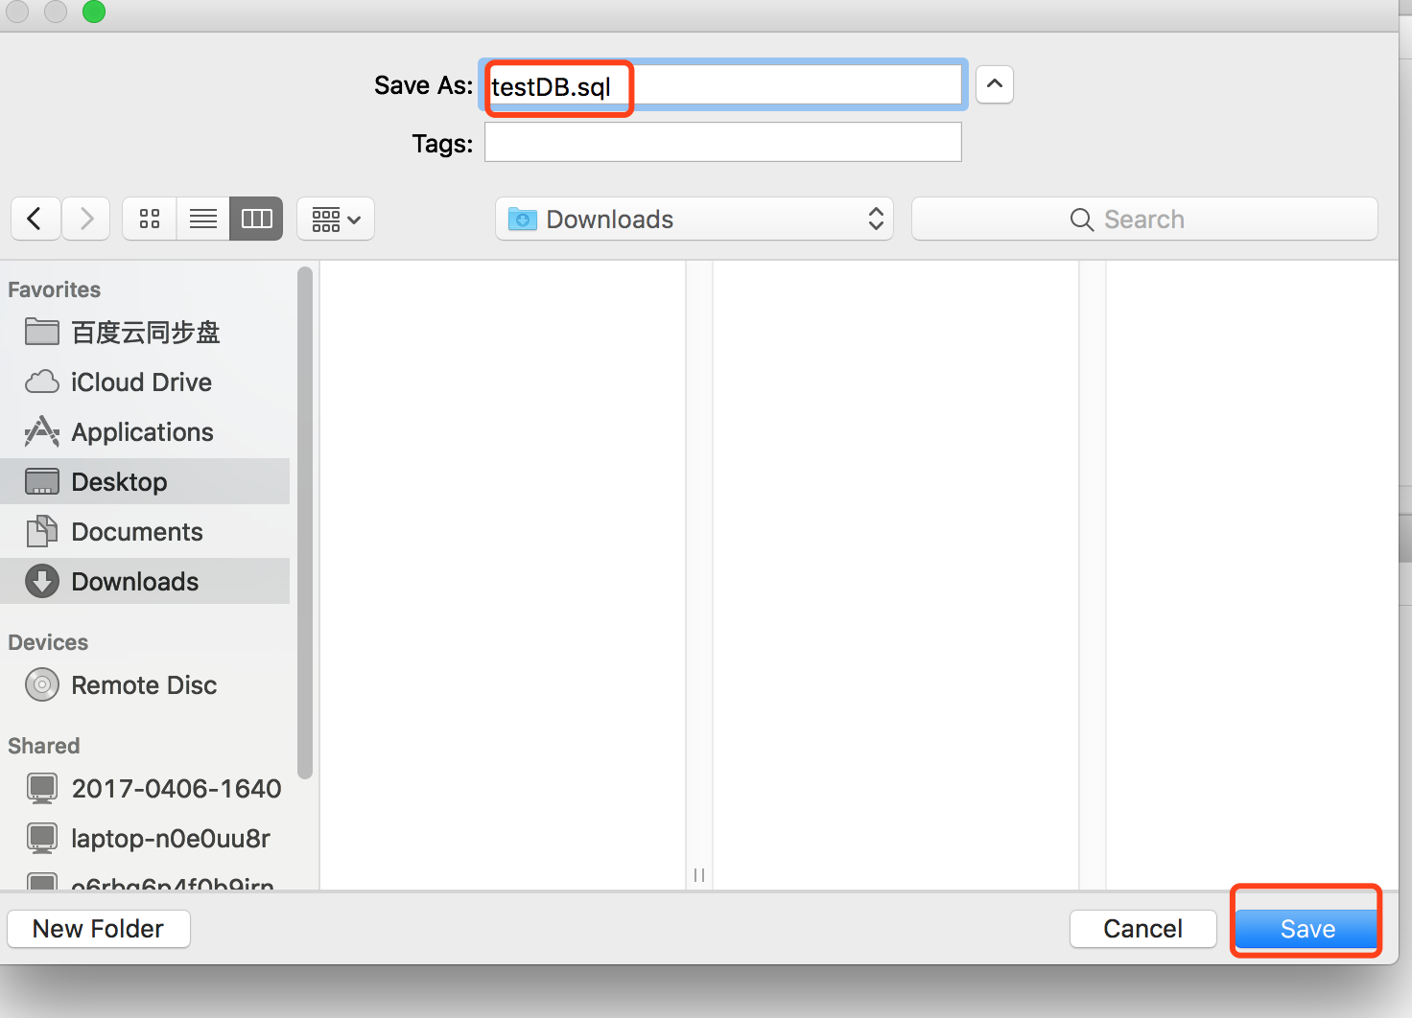Click the Applications icon
This screenshot has height=1018, width=1412.
pyautogui.click(x=41, y=431)
